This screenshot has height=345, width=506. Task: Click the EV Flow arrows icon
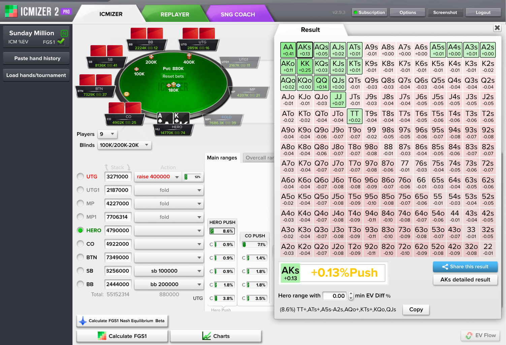[469, 335]
